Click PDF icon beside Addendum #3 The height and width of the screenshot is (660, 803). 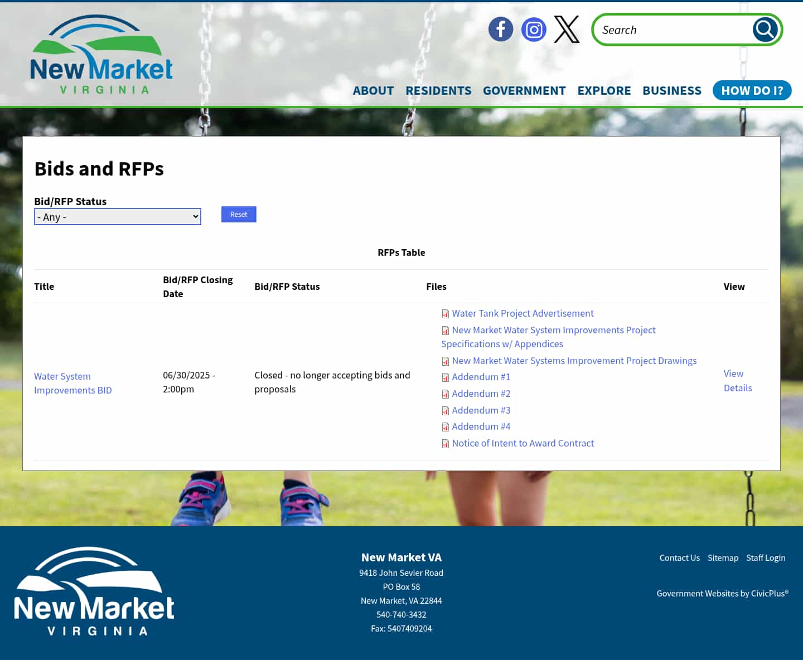(446, 411)
